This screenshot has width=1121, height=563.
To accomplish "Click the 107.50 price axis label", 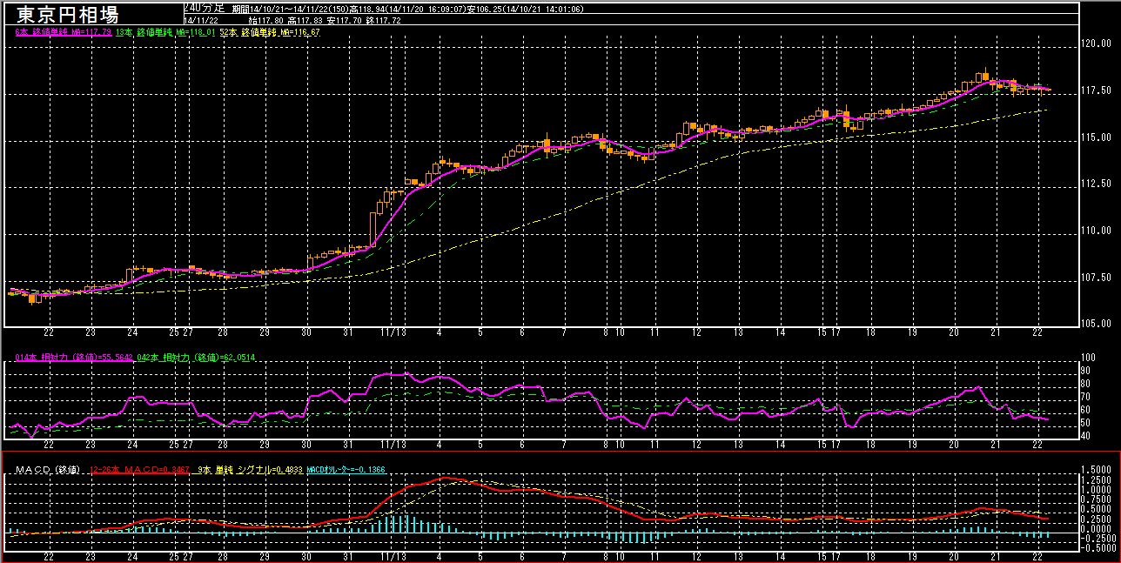I will coord(1094,278).
